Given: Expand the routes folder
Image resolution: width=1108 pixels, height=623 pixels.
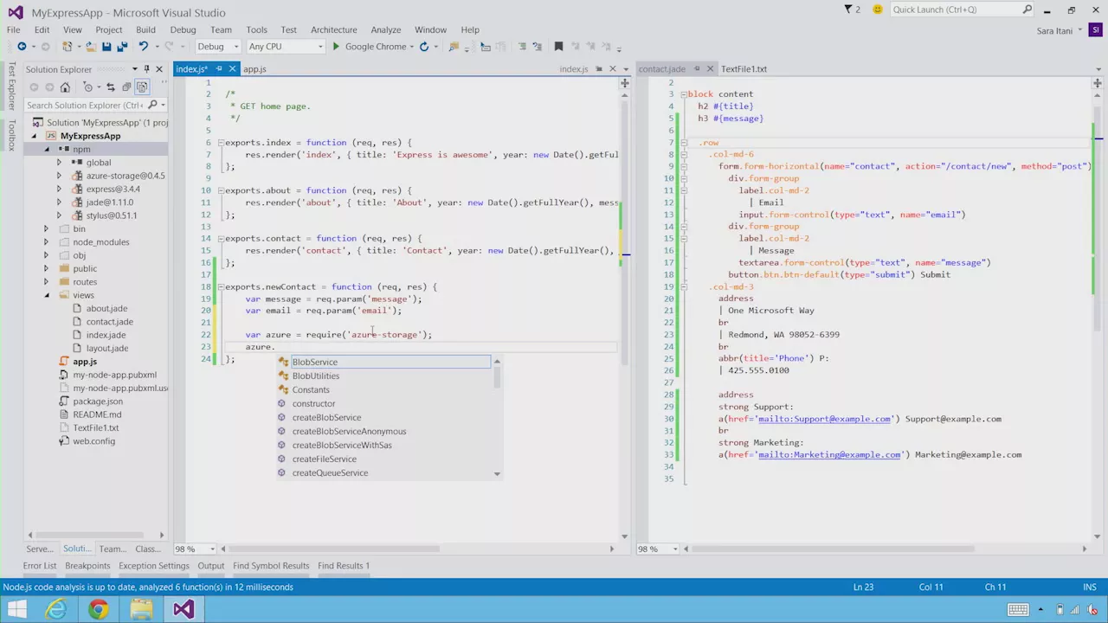Looking at the screenshot, I should (47, 282).
